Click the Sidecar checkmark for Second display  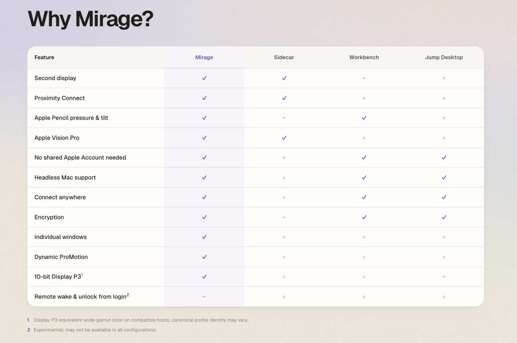click(x=284, y=78)
